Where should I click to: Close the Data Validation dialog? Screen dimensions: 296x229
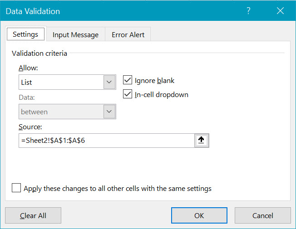280,11
